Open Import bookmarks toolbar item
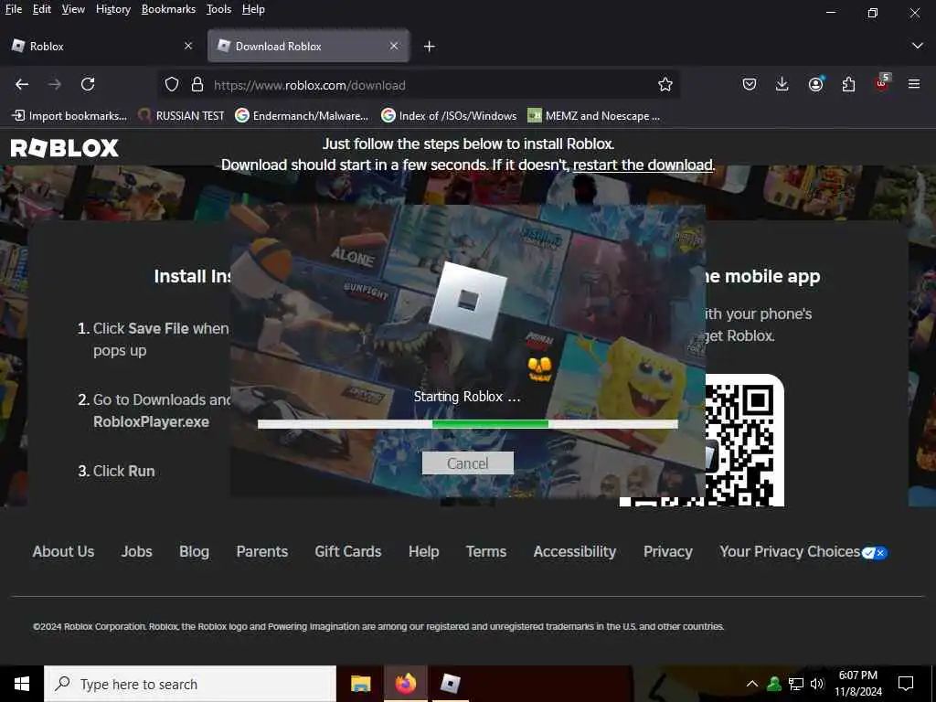The height and width of the screenshot is (702, 936). click(x=69, y=116)
